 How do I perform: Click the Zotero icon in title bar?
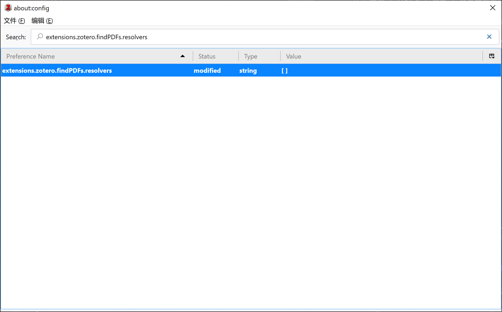(x=8, y=8)
